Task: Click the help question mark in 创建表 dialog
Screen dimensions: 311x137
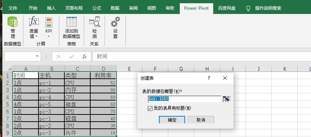Action: (209, 78)
